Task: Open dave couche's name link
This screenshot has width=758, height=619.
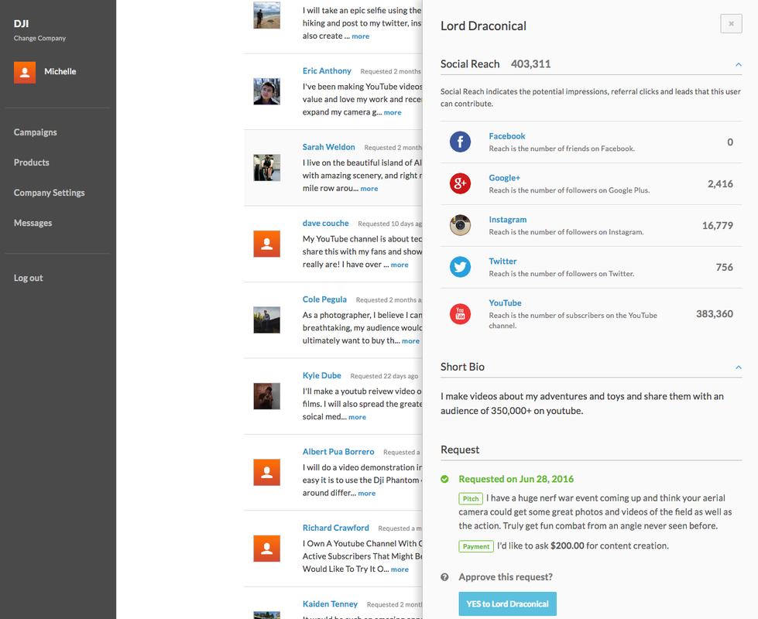Action: click(x=325, y=224)
